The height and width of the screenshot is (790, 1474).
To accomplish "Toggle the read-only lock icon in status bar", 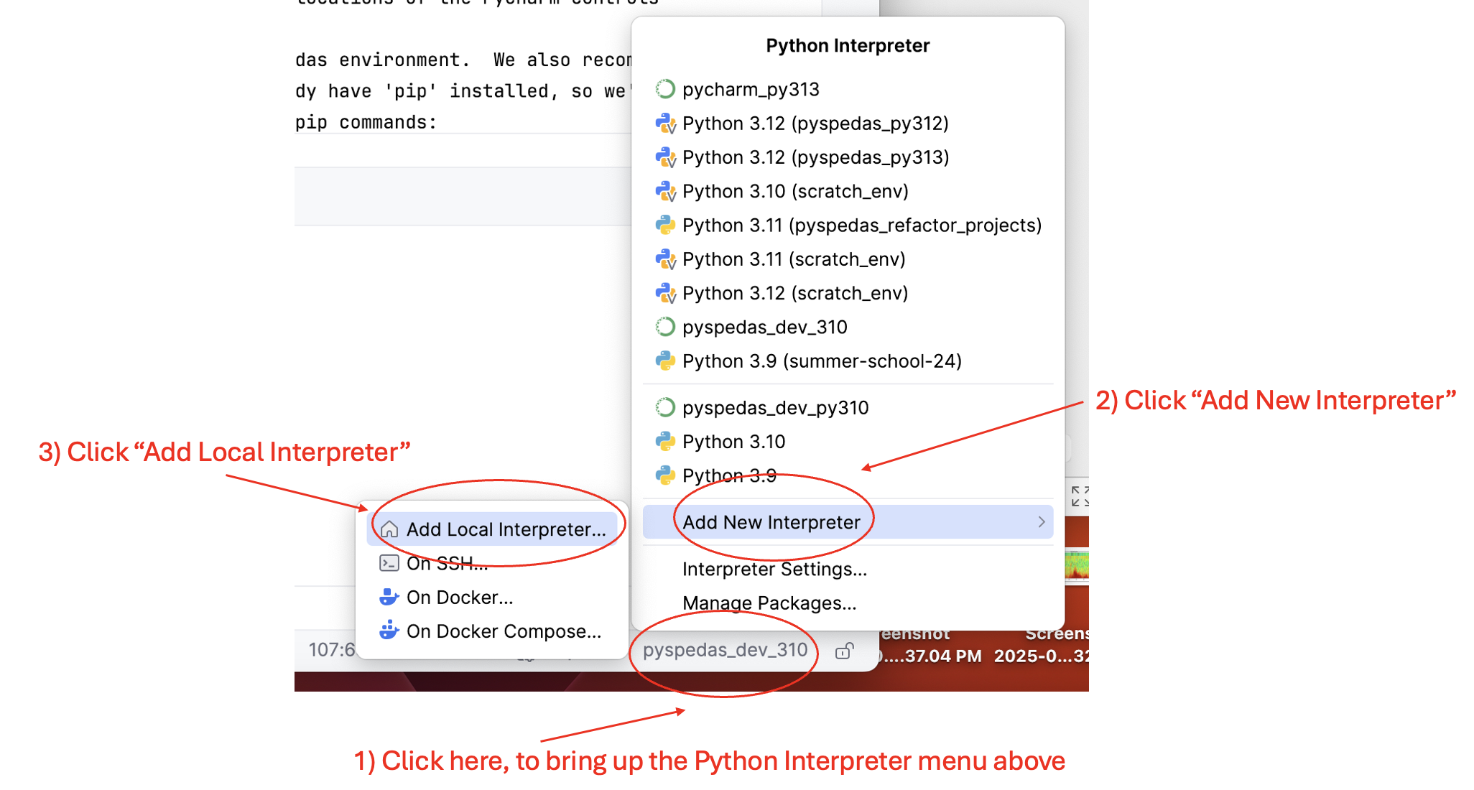I will click(845, 651).
